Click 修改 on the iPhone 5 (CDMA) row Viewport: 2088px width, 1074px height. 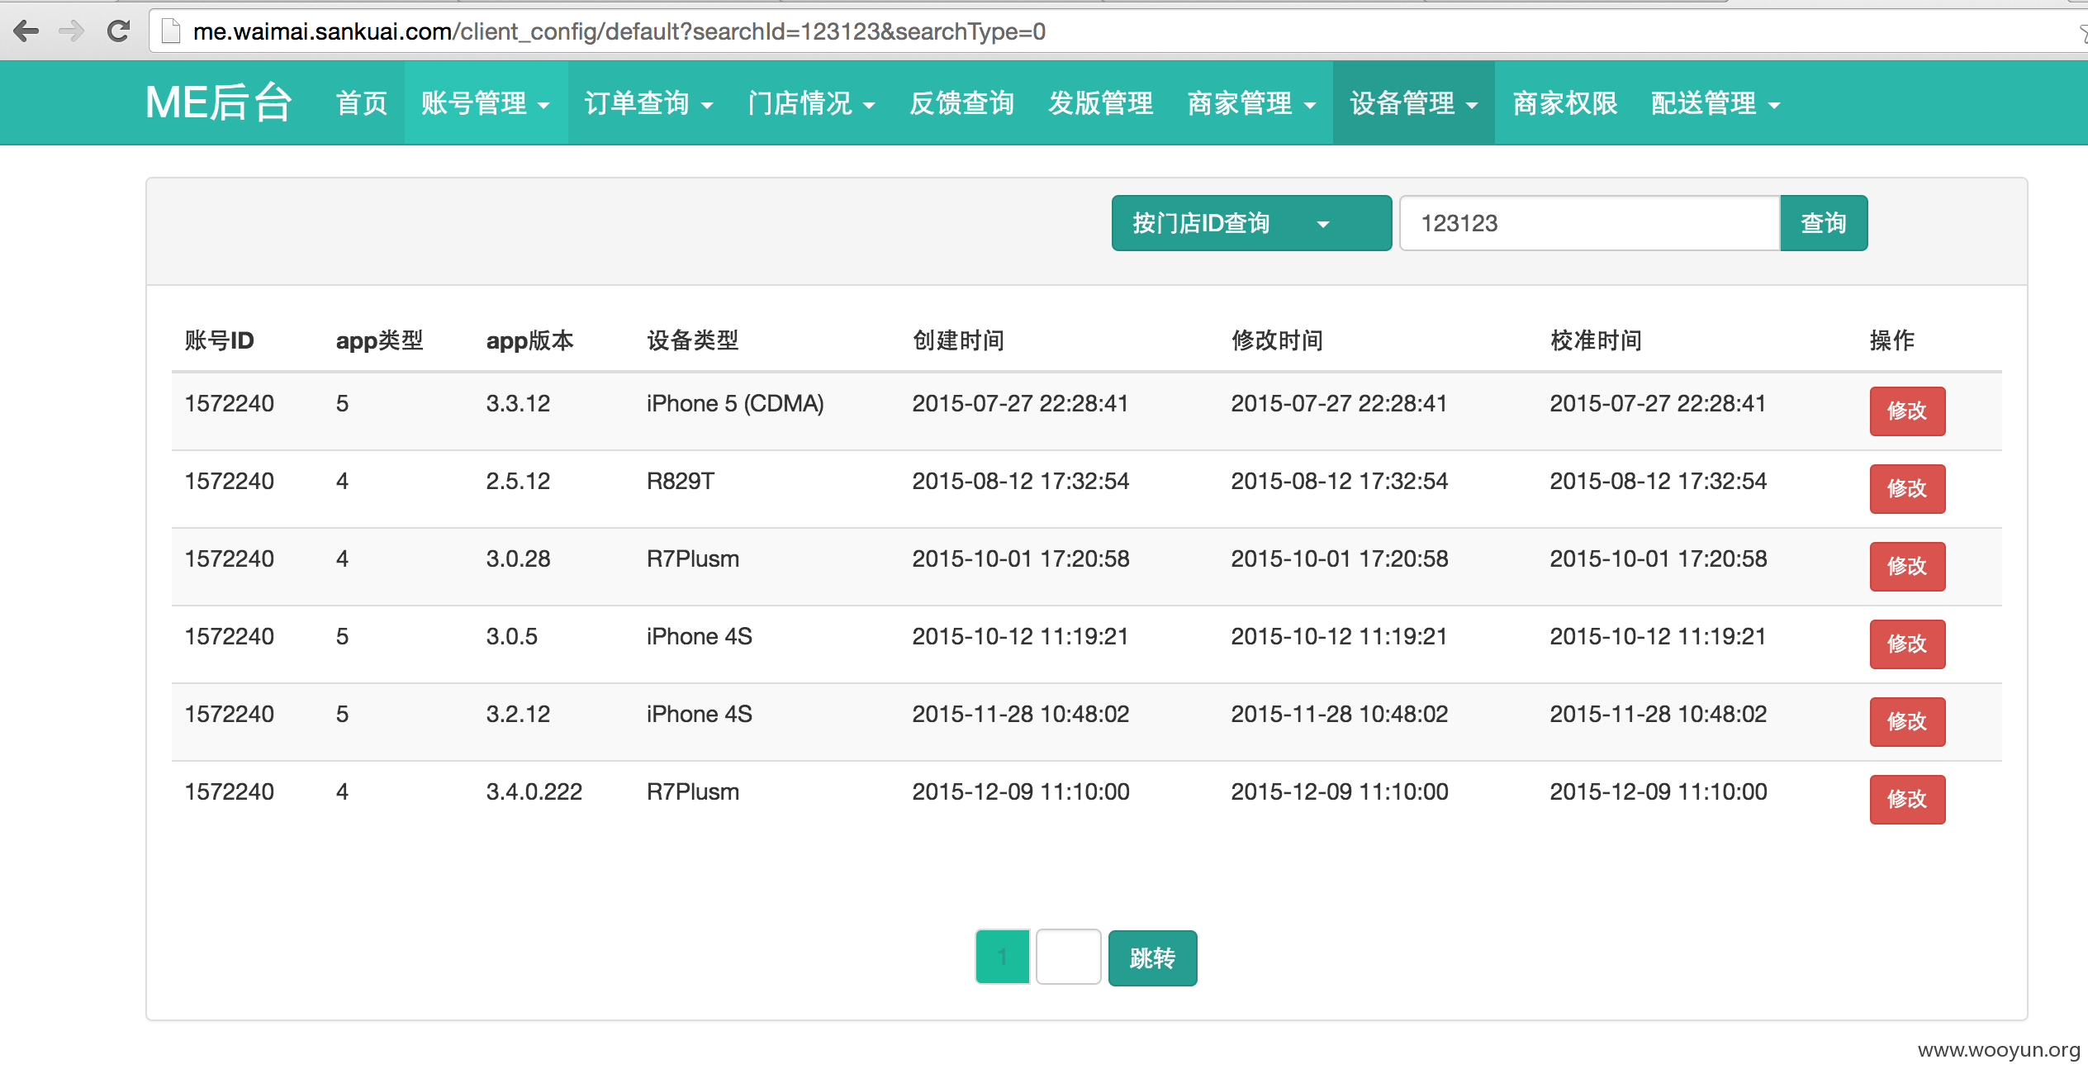1907,411
